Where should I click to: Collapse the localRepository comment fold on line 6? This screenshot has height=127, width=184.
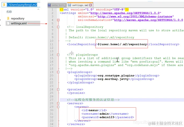pyautogui.click(x=58, y=27)
